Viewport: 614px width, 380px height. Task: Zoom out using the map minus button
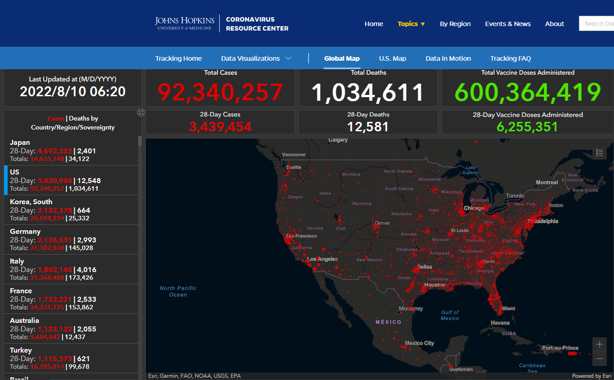(x=599, y=359)
